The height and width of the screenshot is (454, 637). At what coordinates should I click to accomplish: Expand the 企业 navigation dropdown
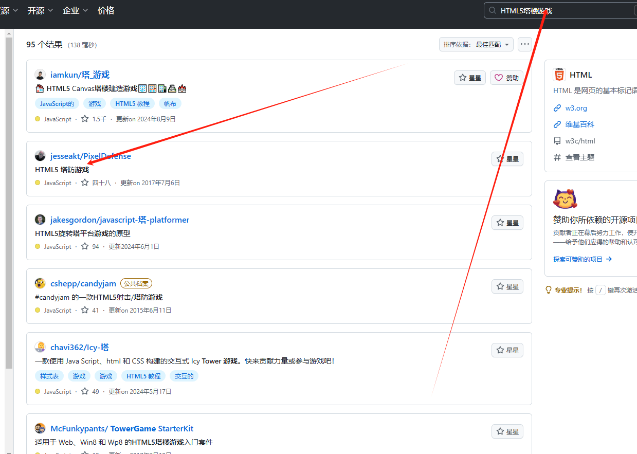76,10
